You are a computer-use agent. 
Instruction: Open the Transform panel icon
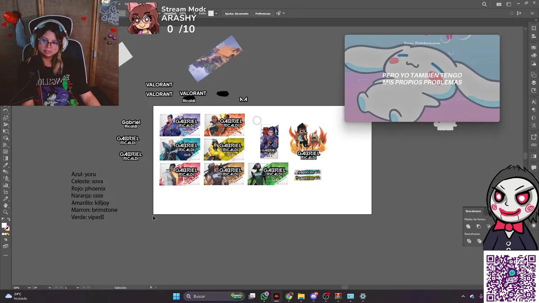click(x=534, y=28)
